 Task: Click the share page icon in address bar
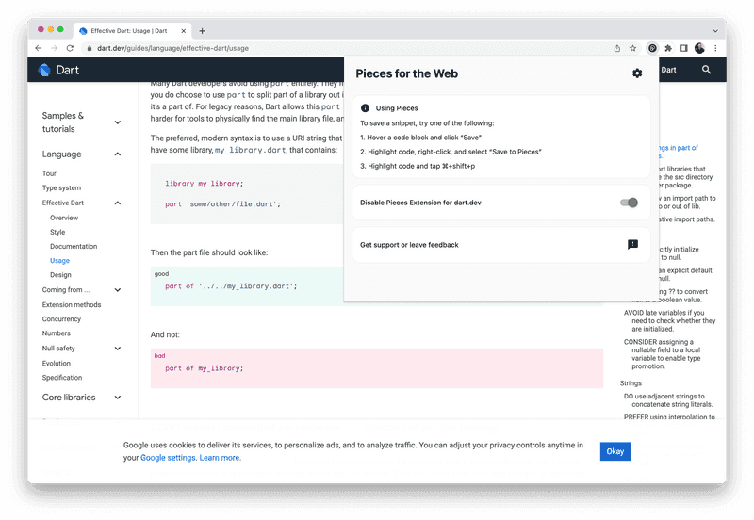[617, 48]
